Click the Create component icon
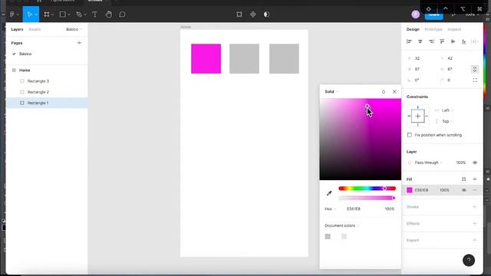The image size is (491, 276). pyautogui.click(x=253, y=15)
